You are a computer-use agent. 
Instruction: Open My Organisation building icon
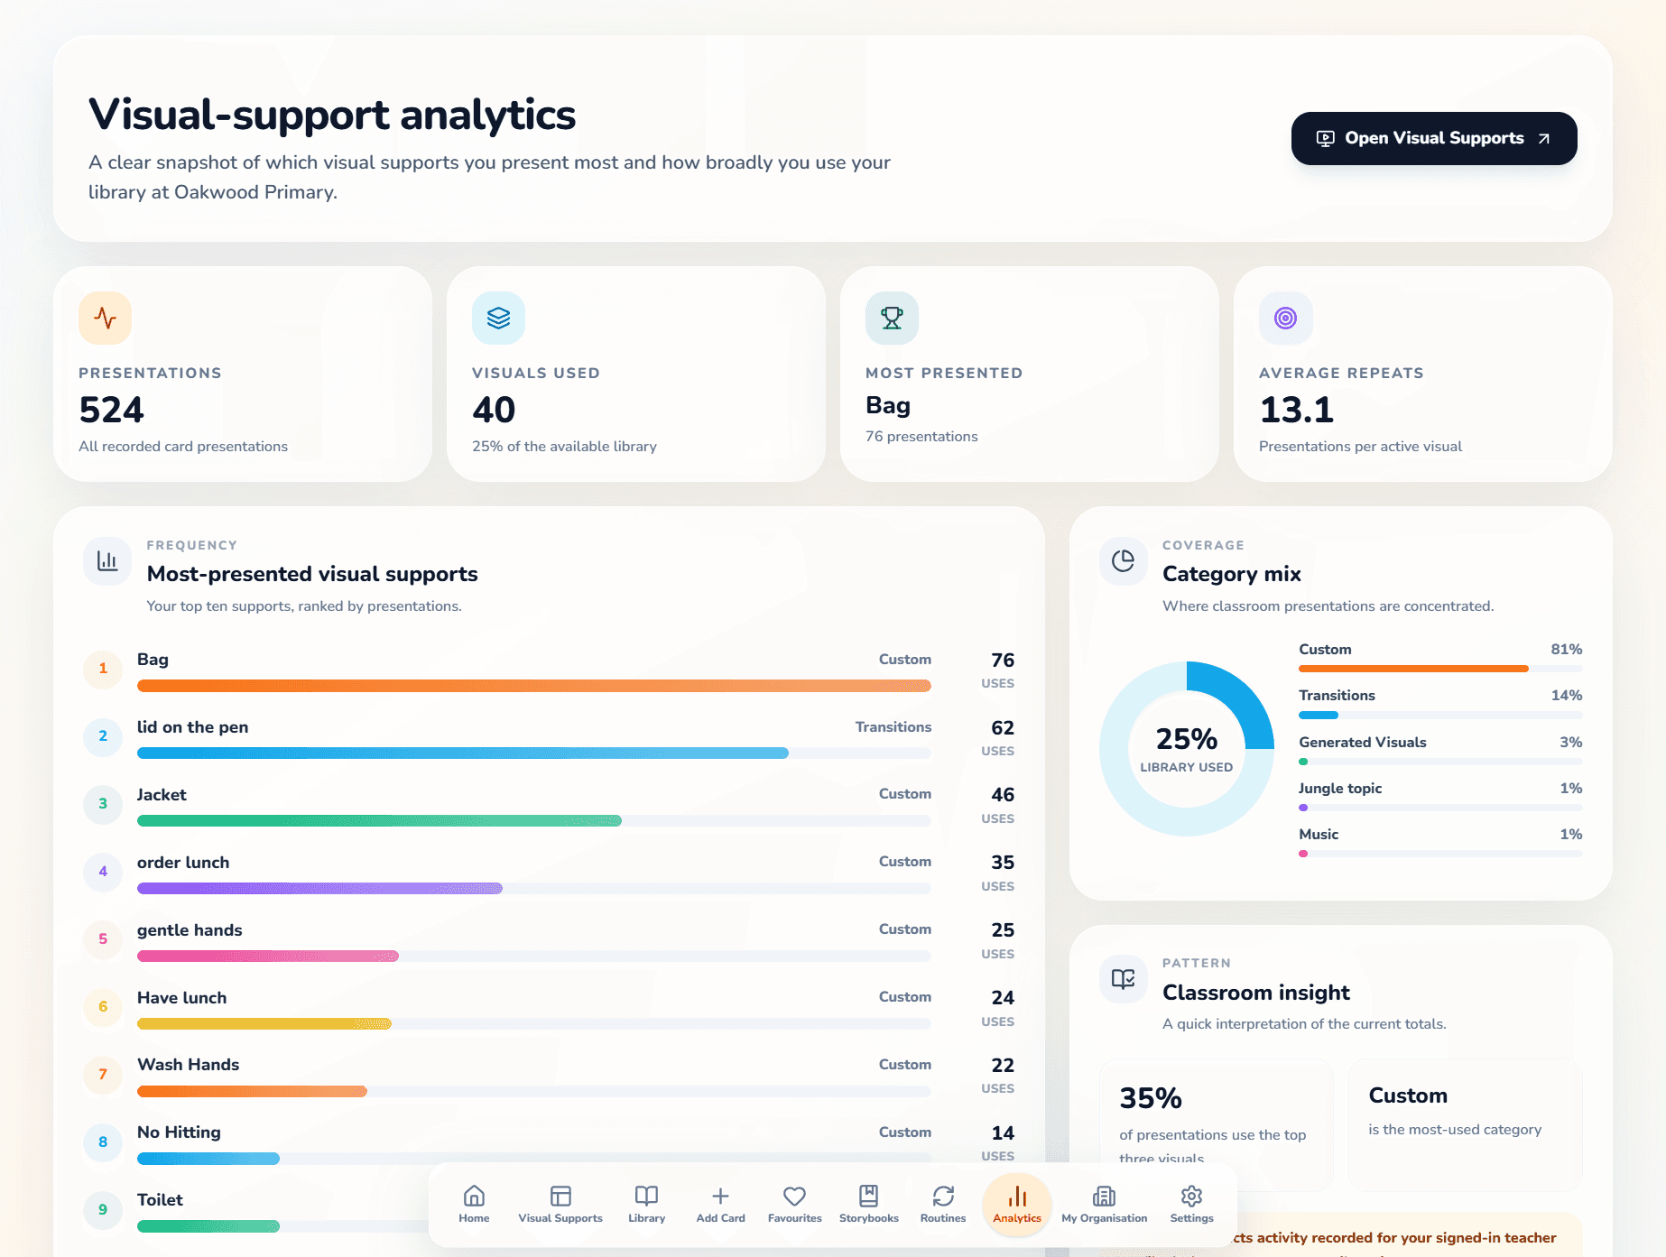(x=1104, y=1196)
